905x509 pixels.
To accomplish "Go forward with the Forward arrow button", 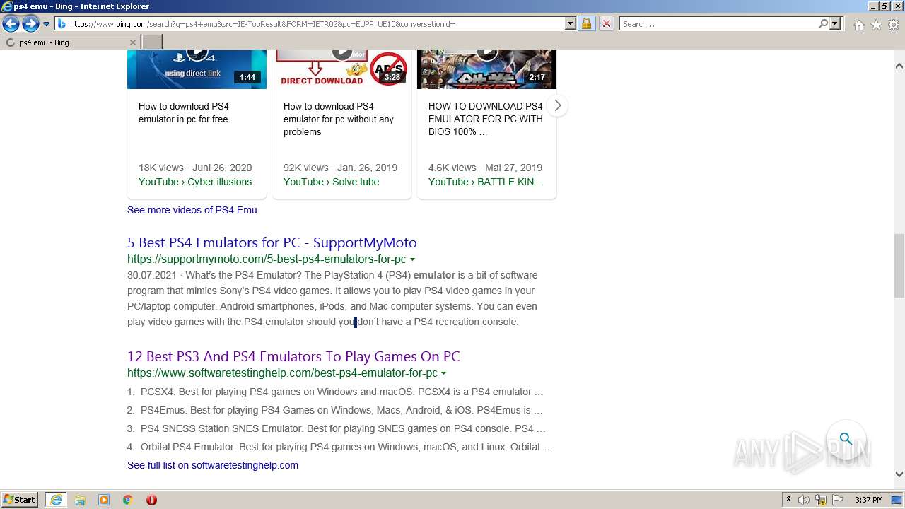I will click(30, 24).
